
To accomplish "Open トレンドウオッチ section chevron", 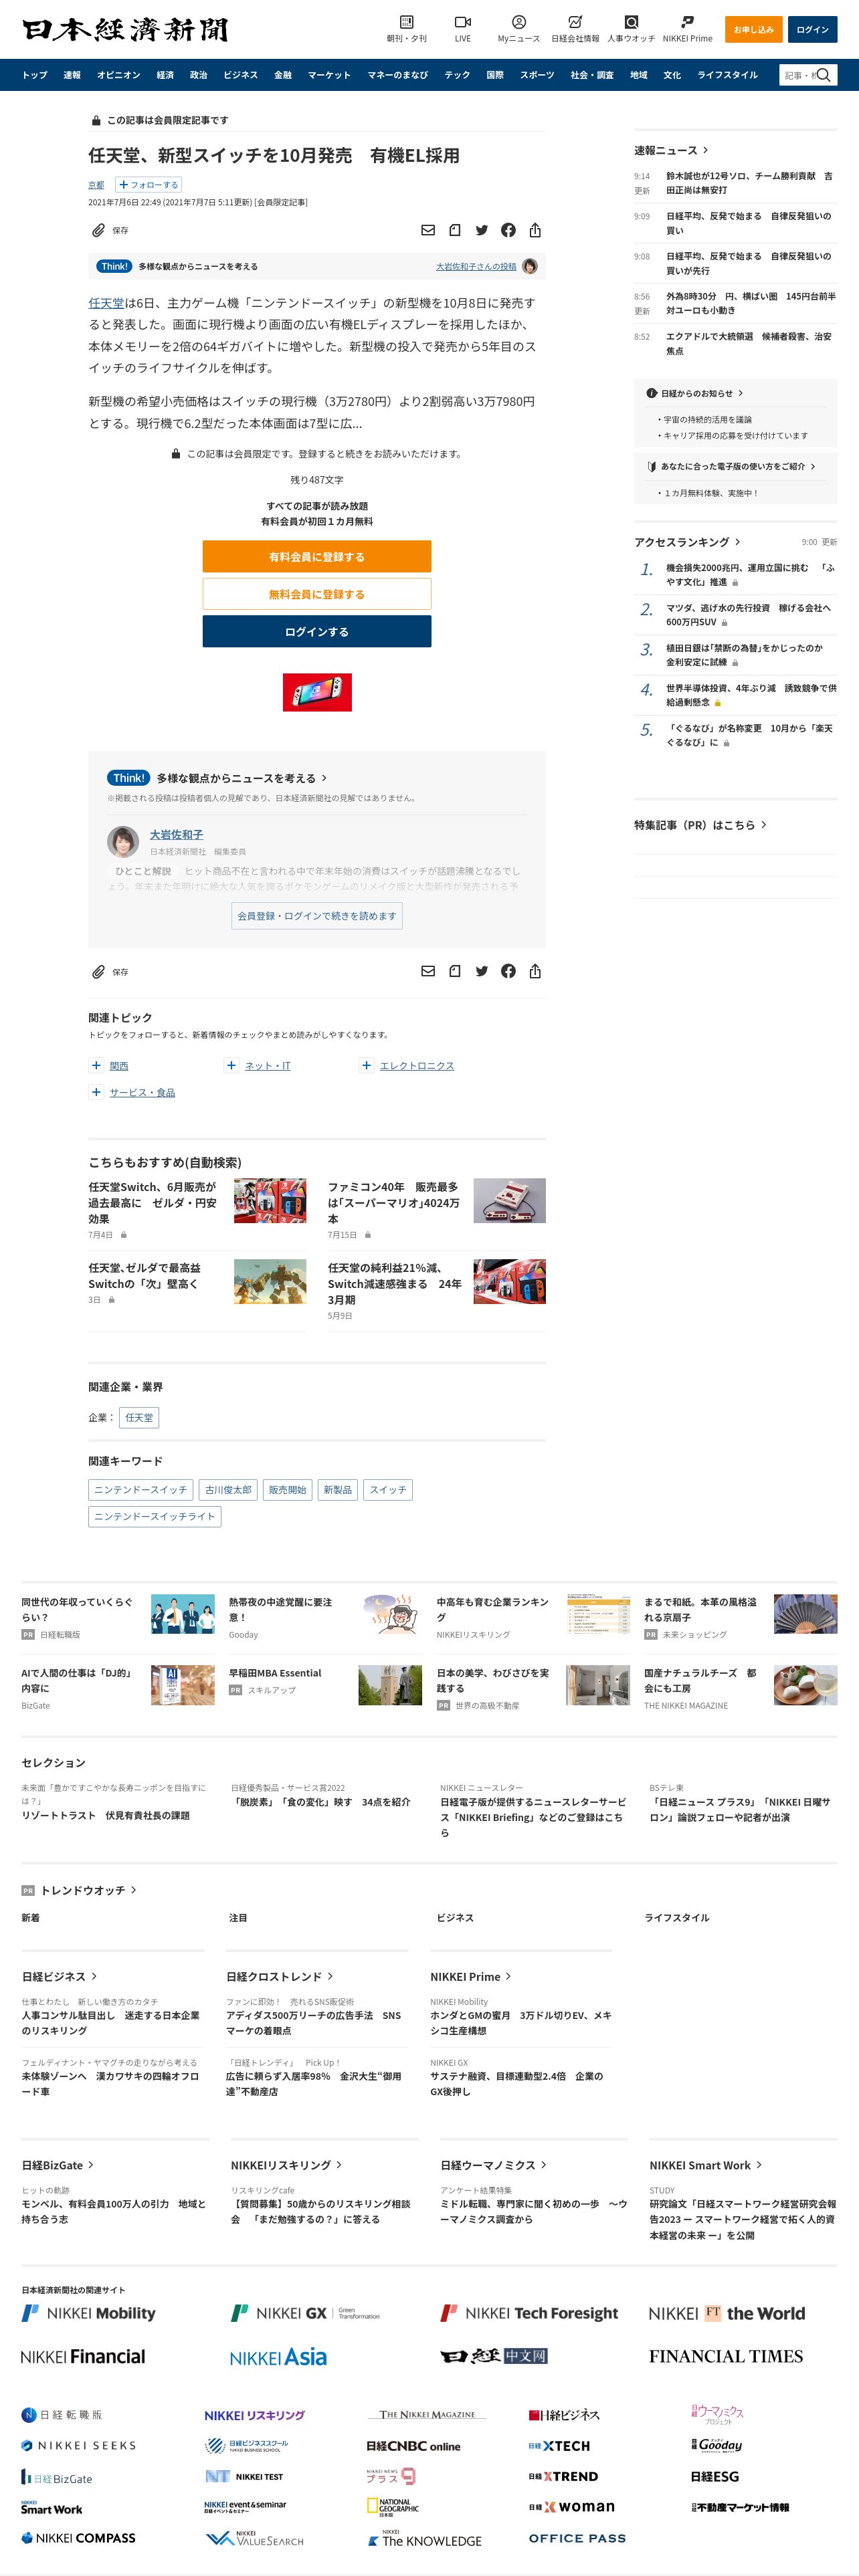I will point(133,1890).
